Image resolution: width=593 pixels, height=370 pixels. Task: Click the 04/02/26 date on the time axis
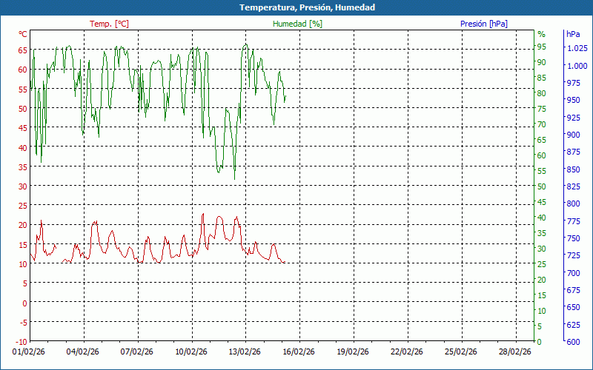click(x=83, y=352)
